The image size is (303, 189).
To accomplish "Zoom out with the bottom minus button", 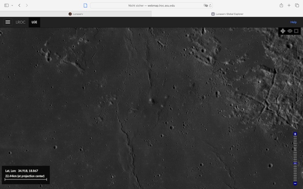I will pyautogui.click(x=295, y=183).
